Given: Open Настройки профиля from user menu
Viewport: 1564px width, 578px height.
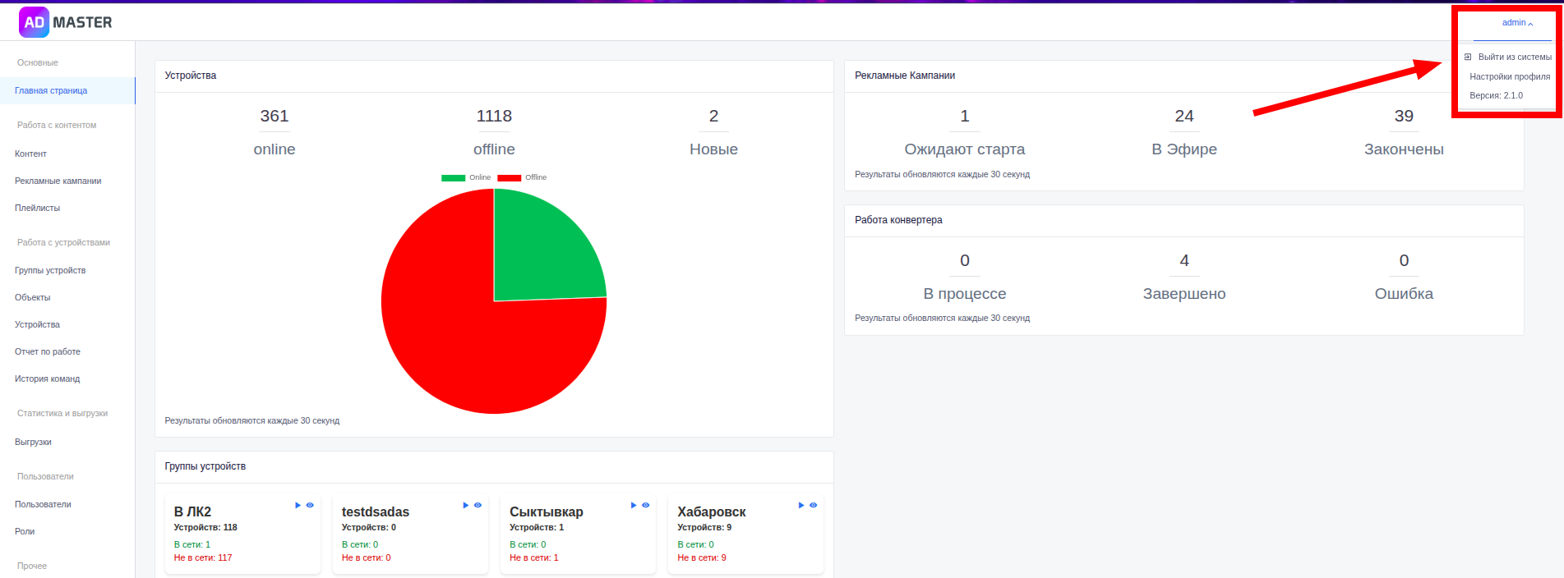Looking at the screenshot, I should pos(1510,76).
